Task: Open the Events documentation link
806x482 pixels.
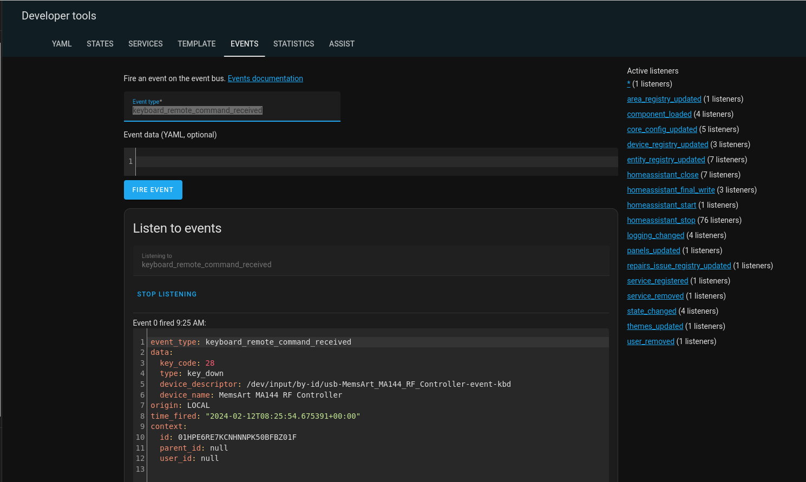Action: 265,78
